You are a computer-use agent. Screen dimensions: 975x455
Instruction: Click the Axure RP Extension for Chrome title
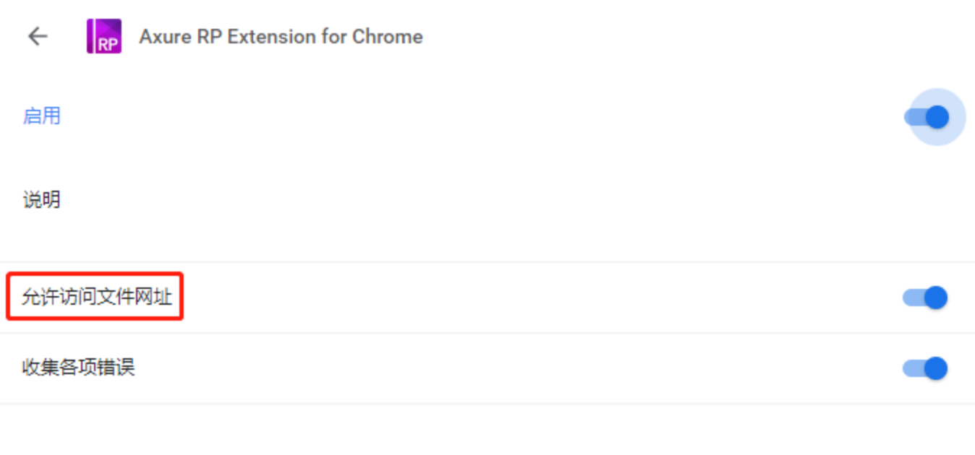[281, 37]
